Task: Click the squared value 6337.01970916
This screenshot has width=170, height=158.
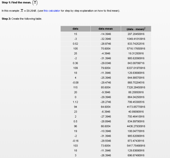Action: click(136, 68)
